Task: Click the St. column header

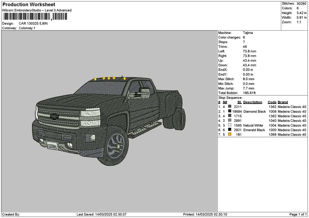Action: (x=239, y=102)
